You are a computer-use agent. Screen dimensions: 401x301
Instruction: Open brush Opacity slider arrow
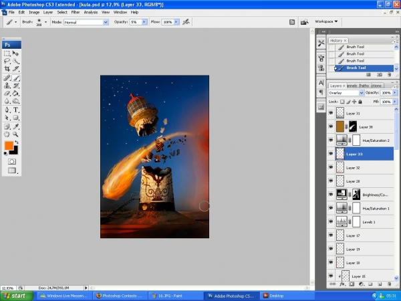144,22
